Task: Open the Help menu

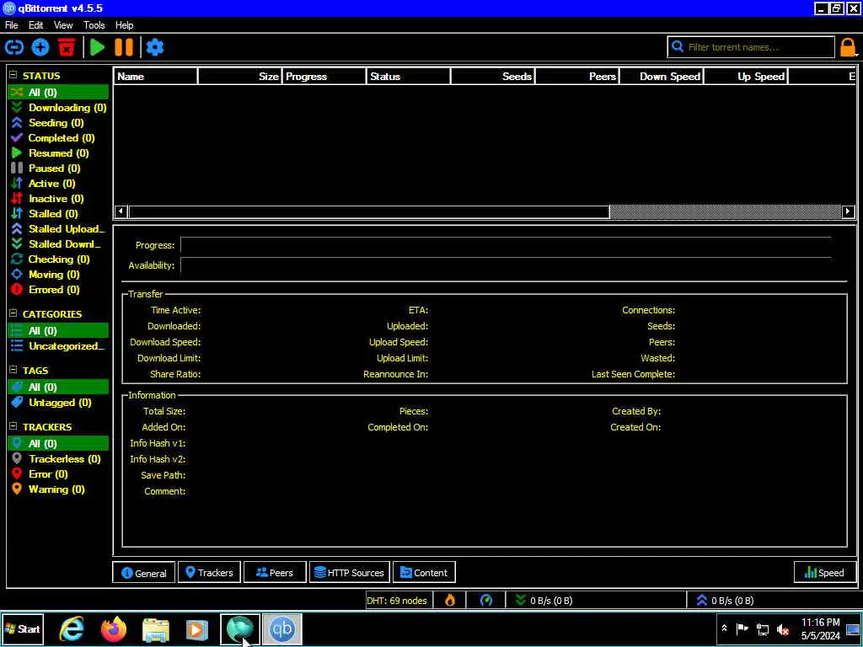Action: [125, 25]
